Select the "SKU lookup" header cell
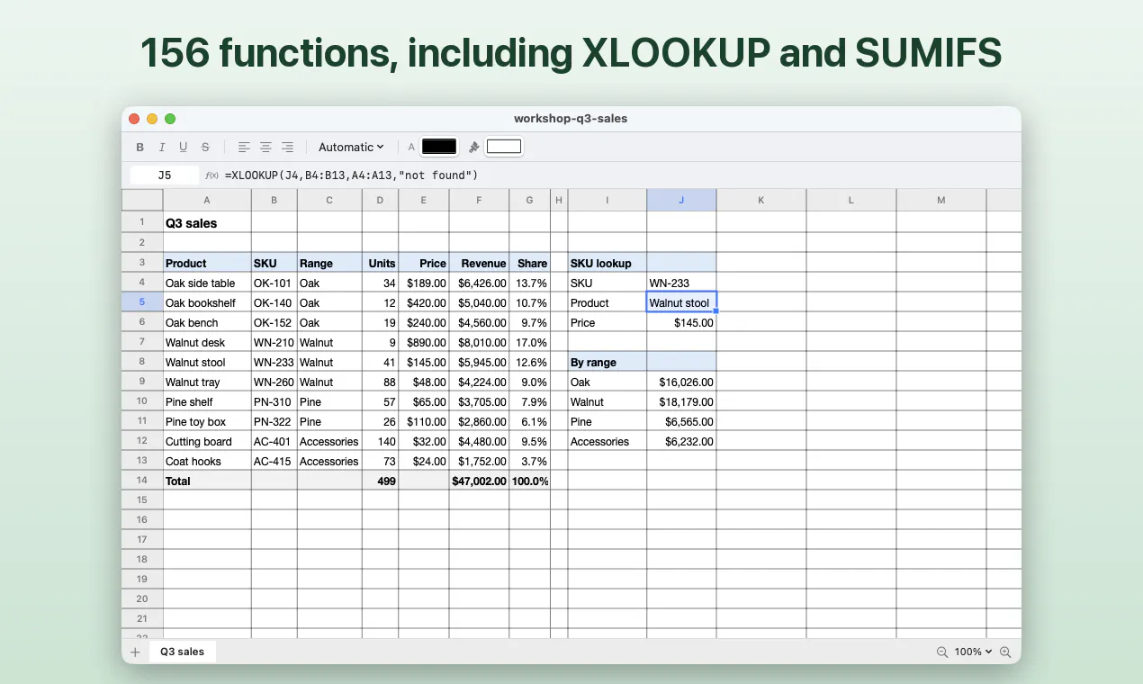 click(607, 263)
